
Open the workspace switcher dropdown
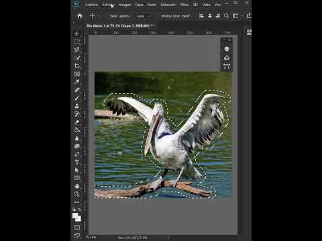coord(235,16)
